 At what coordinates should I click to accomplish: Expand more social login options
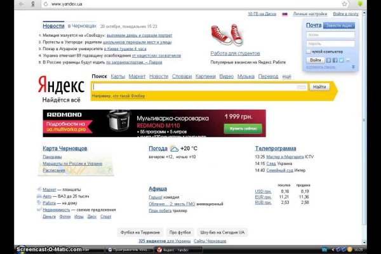347,60
